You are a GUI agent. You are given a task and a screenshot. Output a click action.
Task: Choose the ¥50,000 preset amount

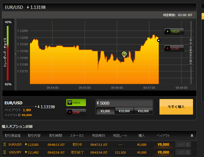click(143, 111)
